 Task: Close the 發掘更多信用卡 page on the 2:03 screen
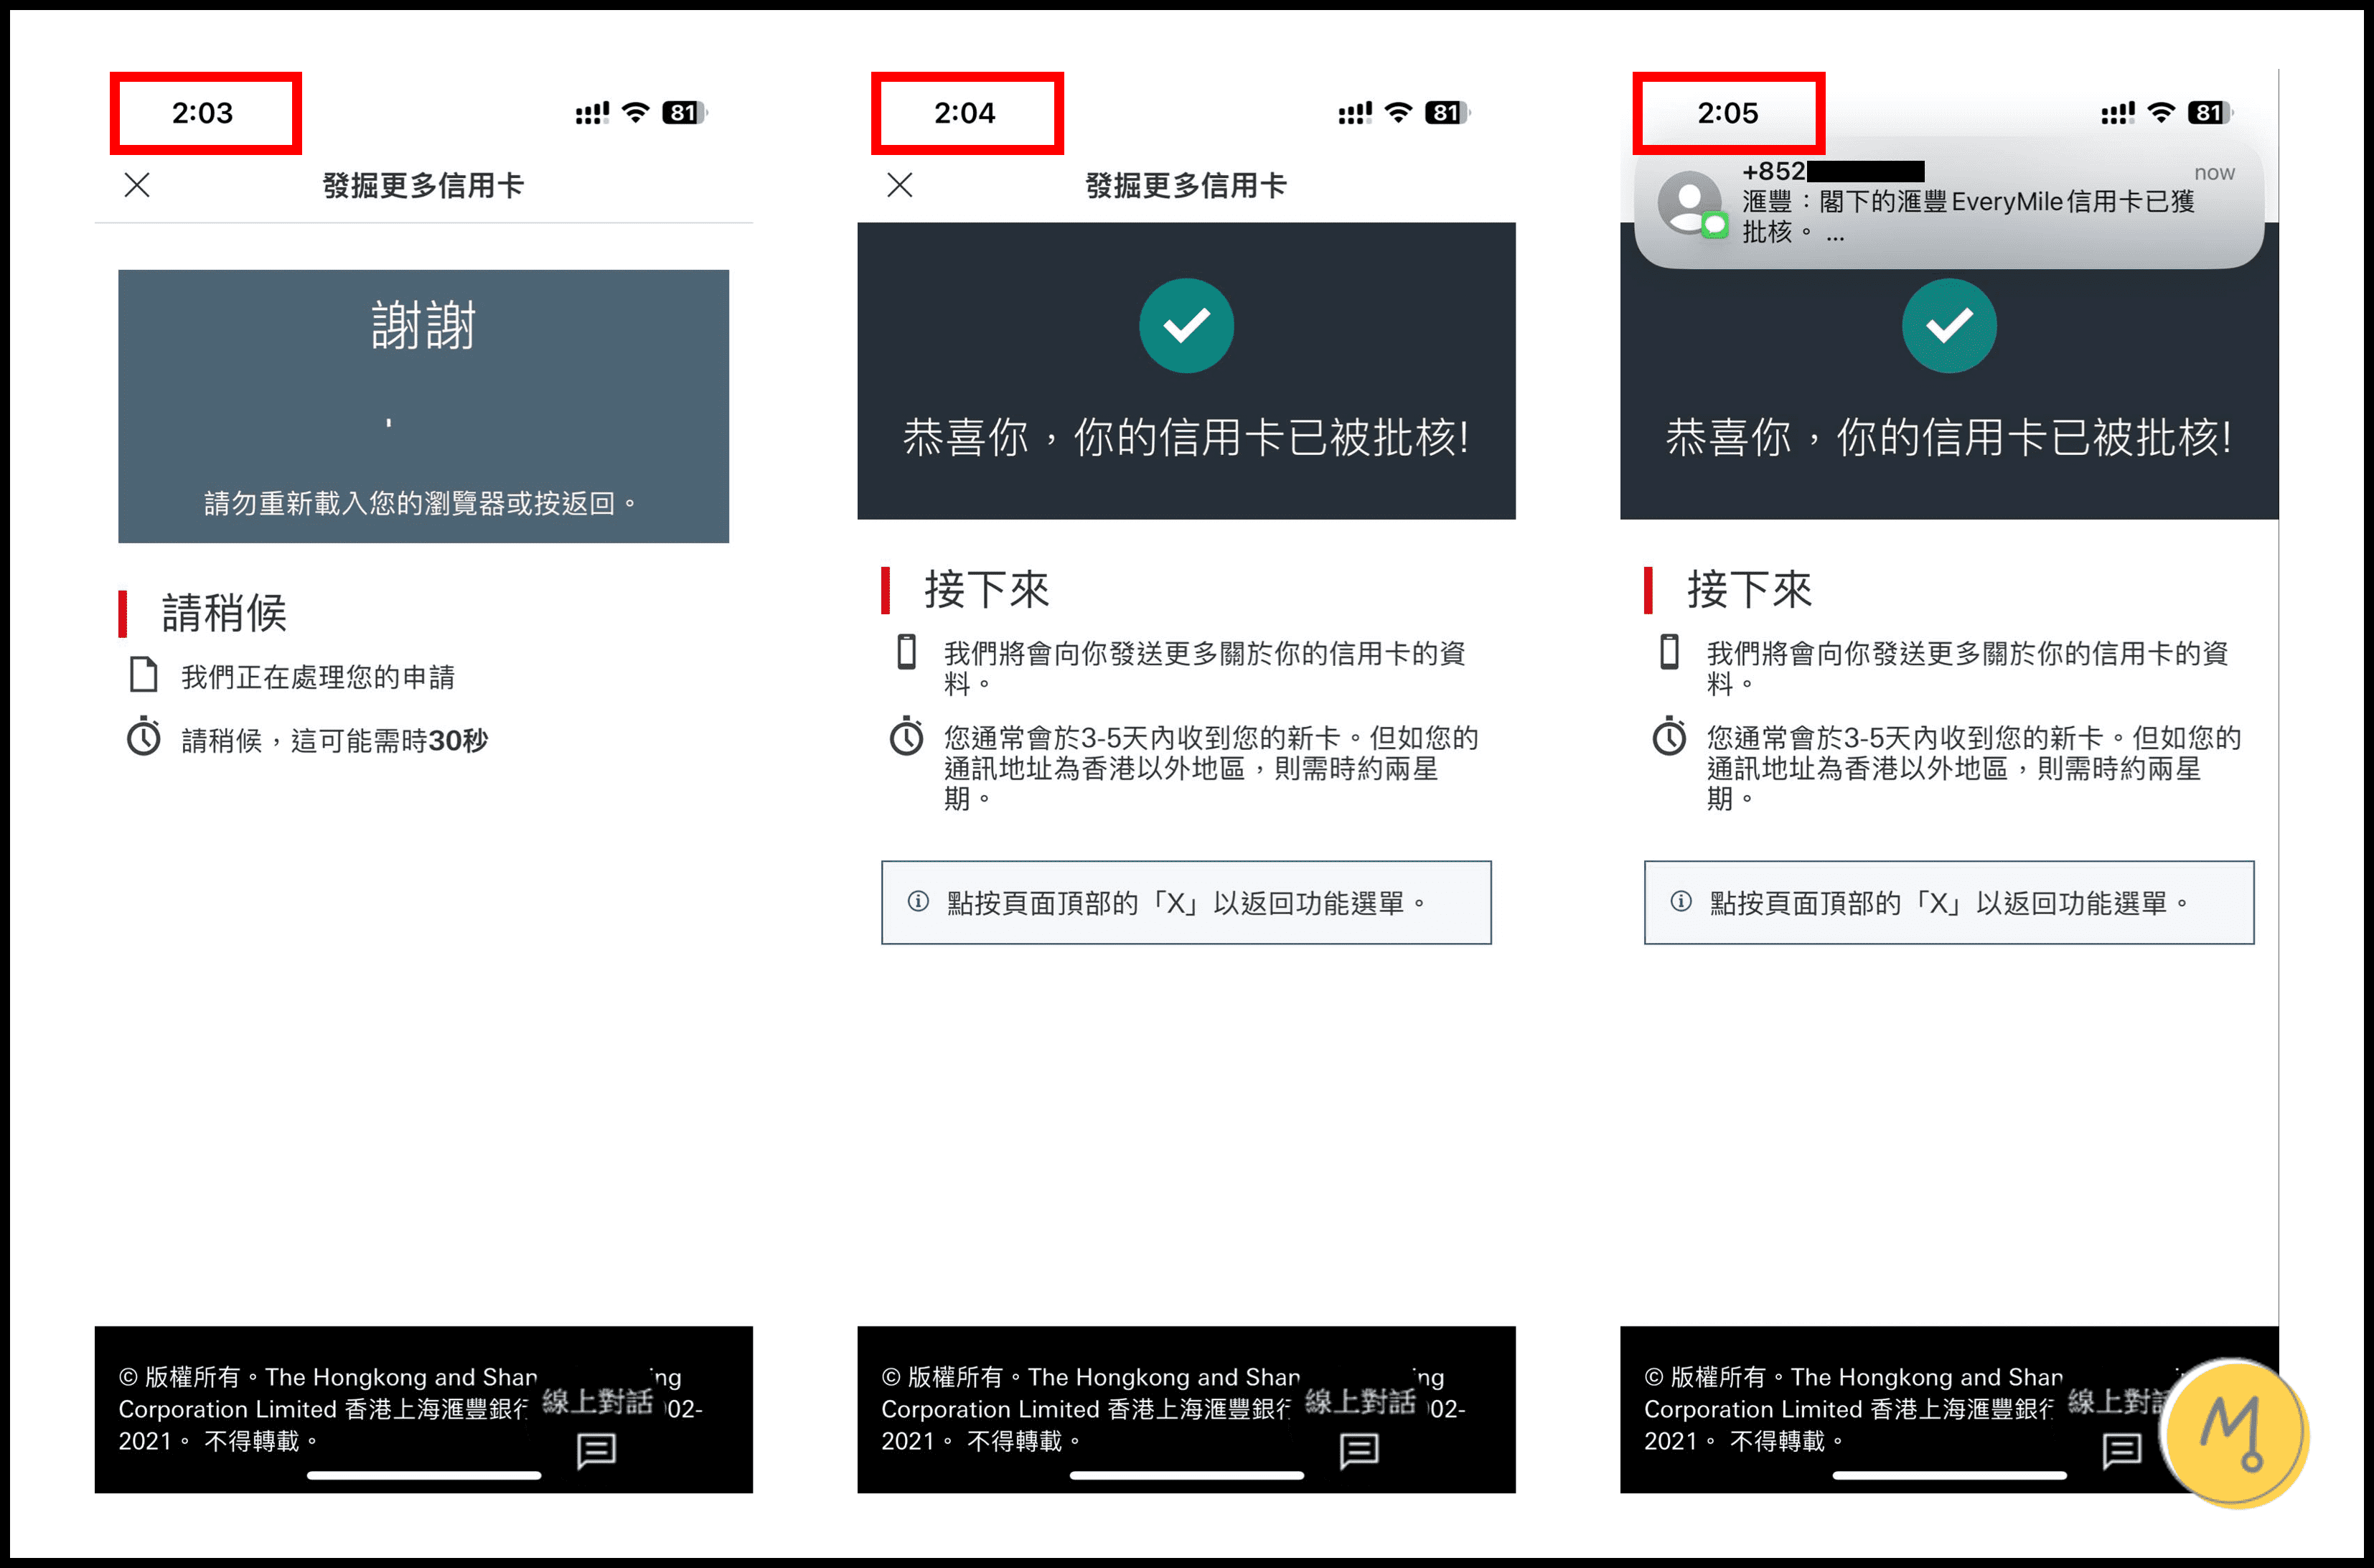(137, 185)
